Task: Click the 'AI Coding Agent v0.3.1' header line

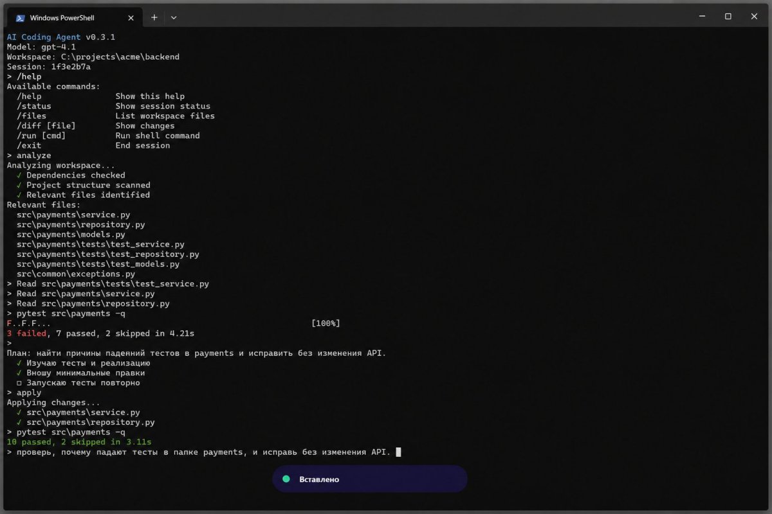Action: [61, 37]
